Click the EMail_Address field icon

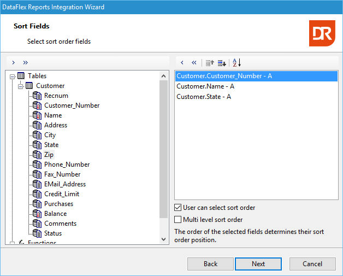click(37, 184)
